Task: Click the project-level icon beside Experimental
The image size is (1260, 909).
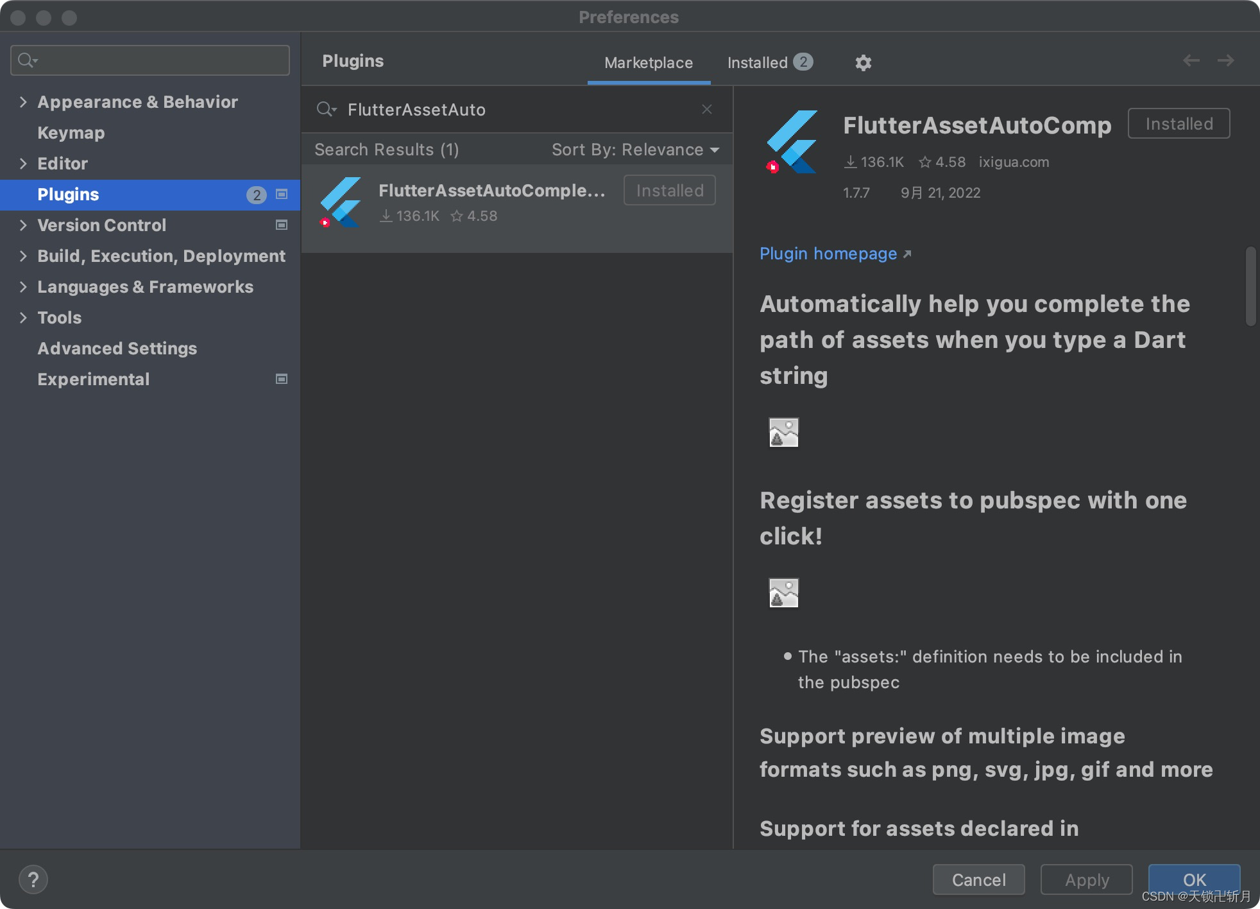Action: coord(281,379)
